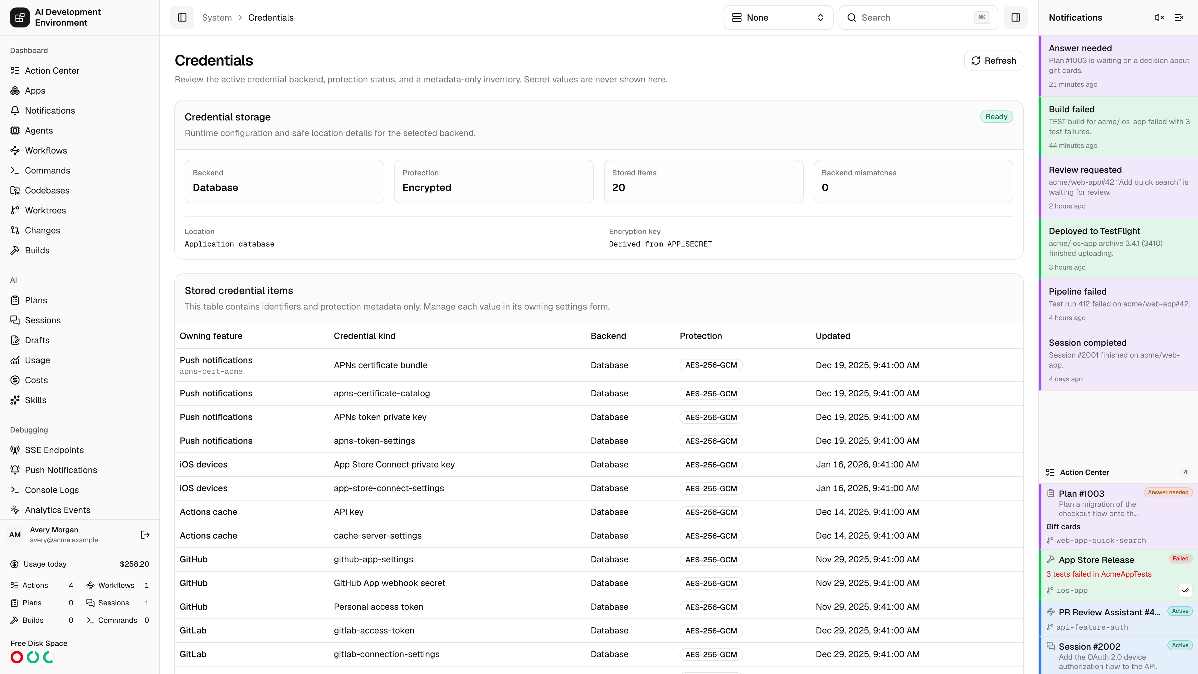The height and width of the screenshot is (674, 1198).
Task: Open the notifications list options icon
Action: [1179, 17]
